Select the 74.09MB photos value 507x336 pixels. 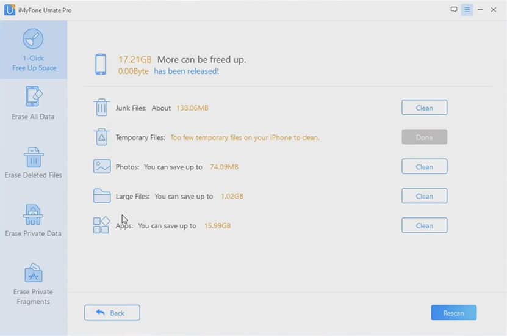[224, 167]
